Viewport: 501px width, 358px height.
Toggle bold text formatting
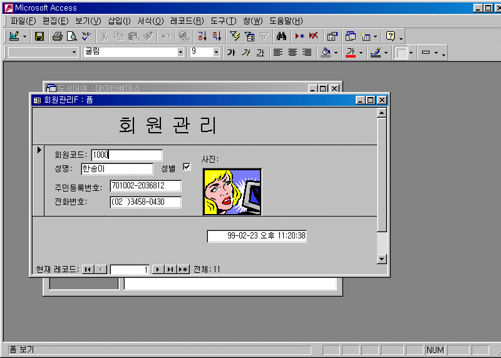coord(231,53)
